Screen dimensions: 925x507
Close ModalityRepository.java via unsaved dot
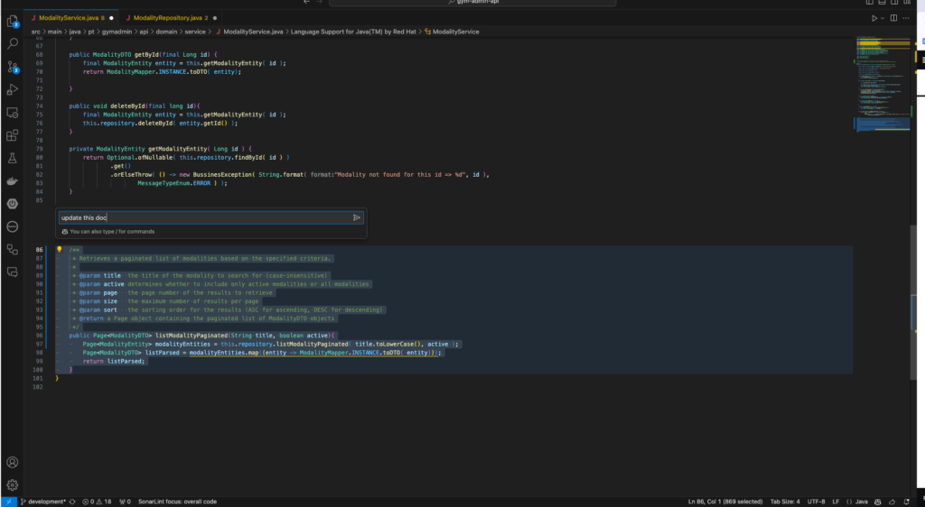click(x=214, y=18)
